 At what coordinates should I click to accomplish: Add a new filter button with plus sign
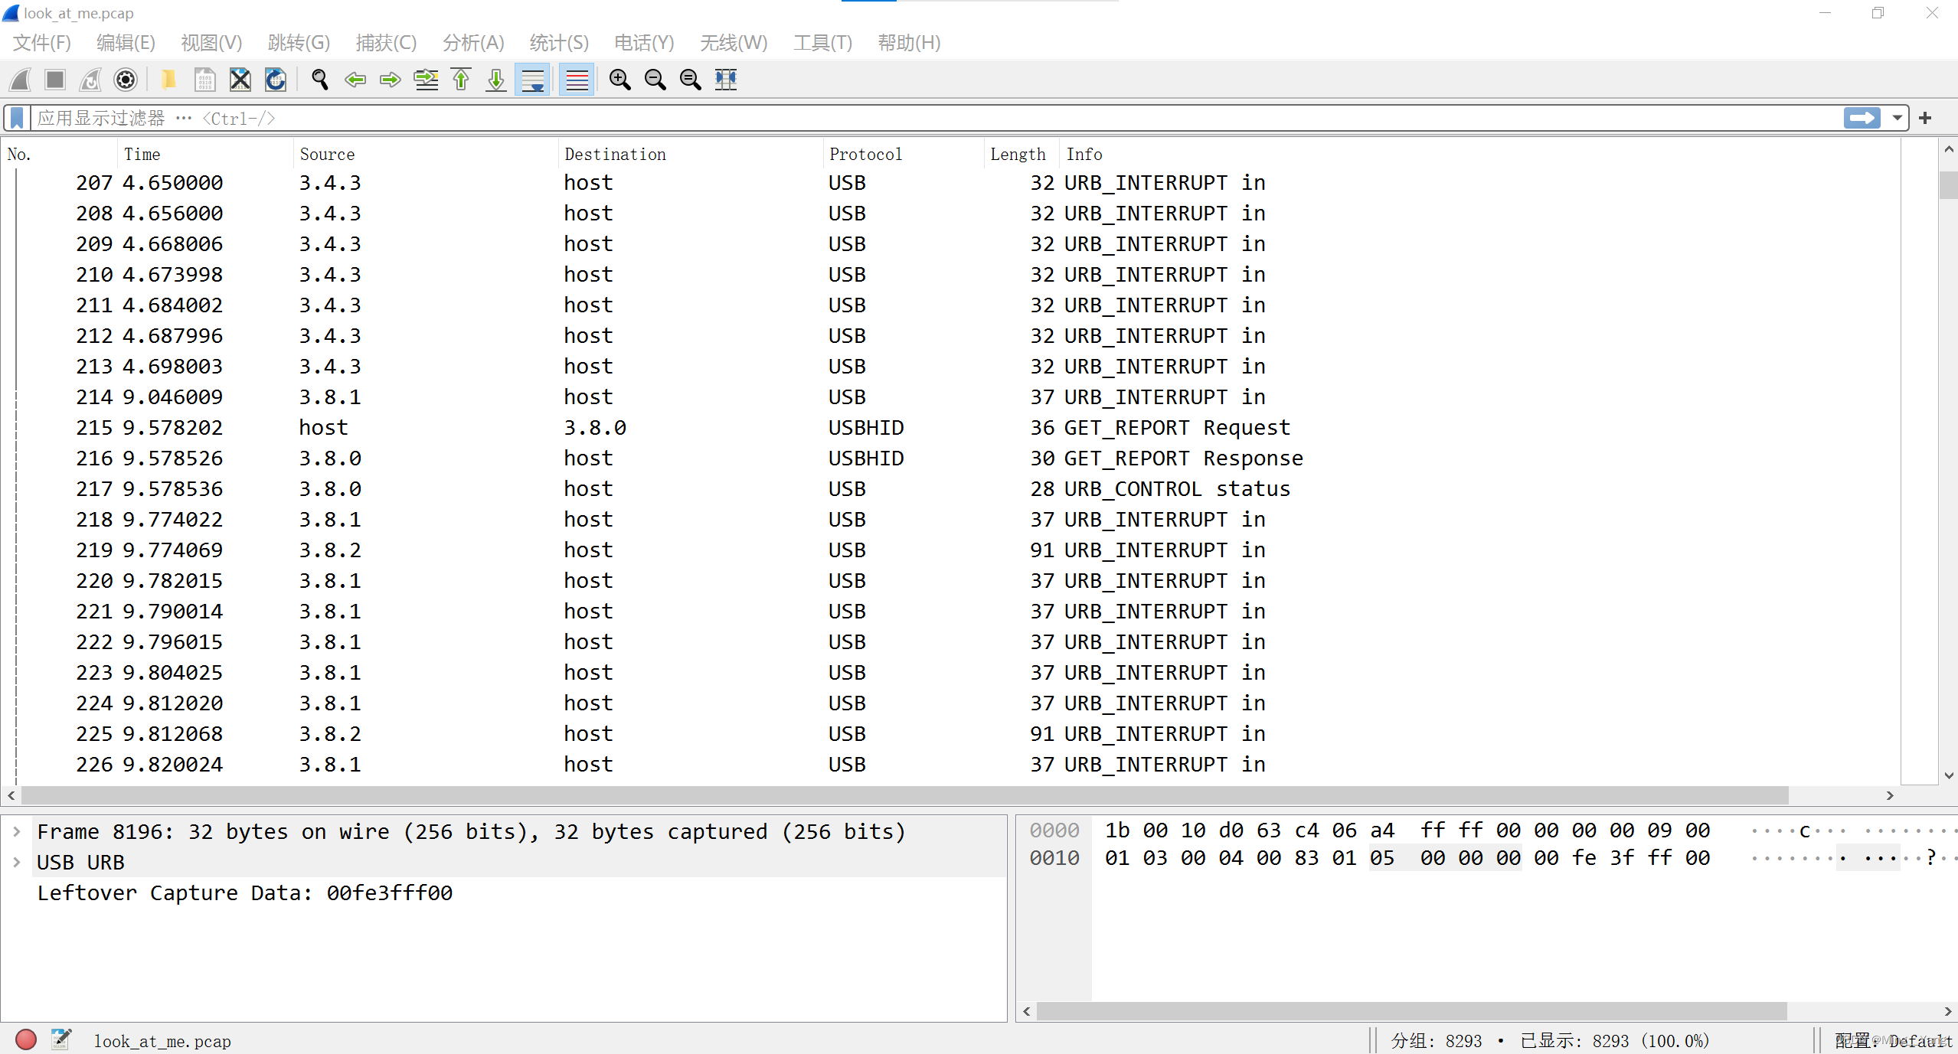[1926, 118]
